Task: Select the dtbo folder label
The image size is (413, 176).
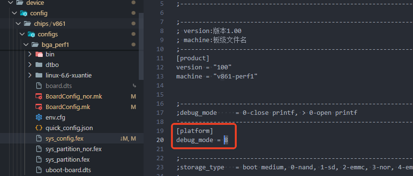Action: click(x=52, y=65)
